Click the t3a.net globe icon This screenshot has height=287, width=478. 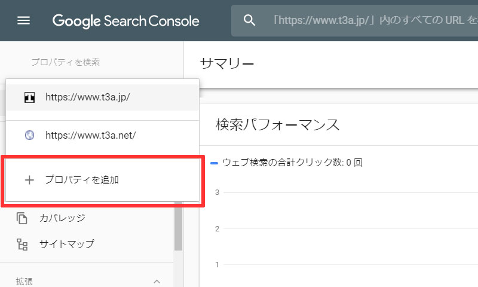[x=29, y=135]
